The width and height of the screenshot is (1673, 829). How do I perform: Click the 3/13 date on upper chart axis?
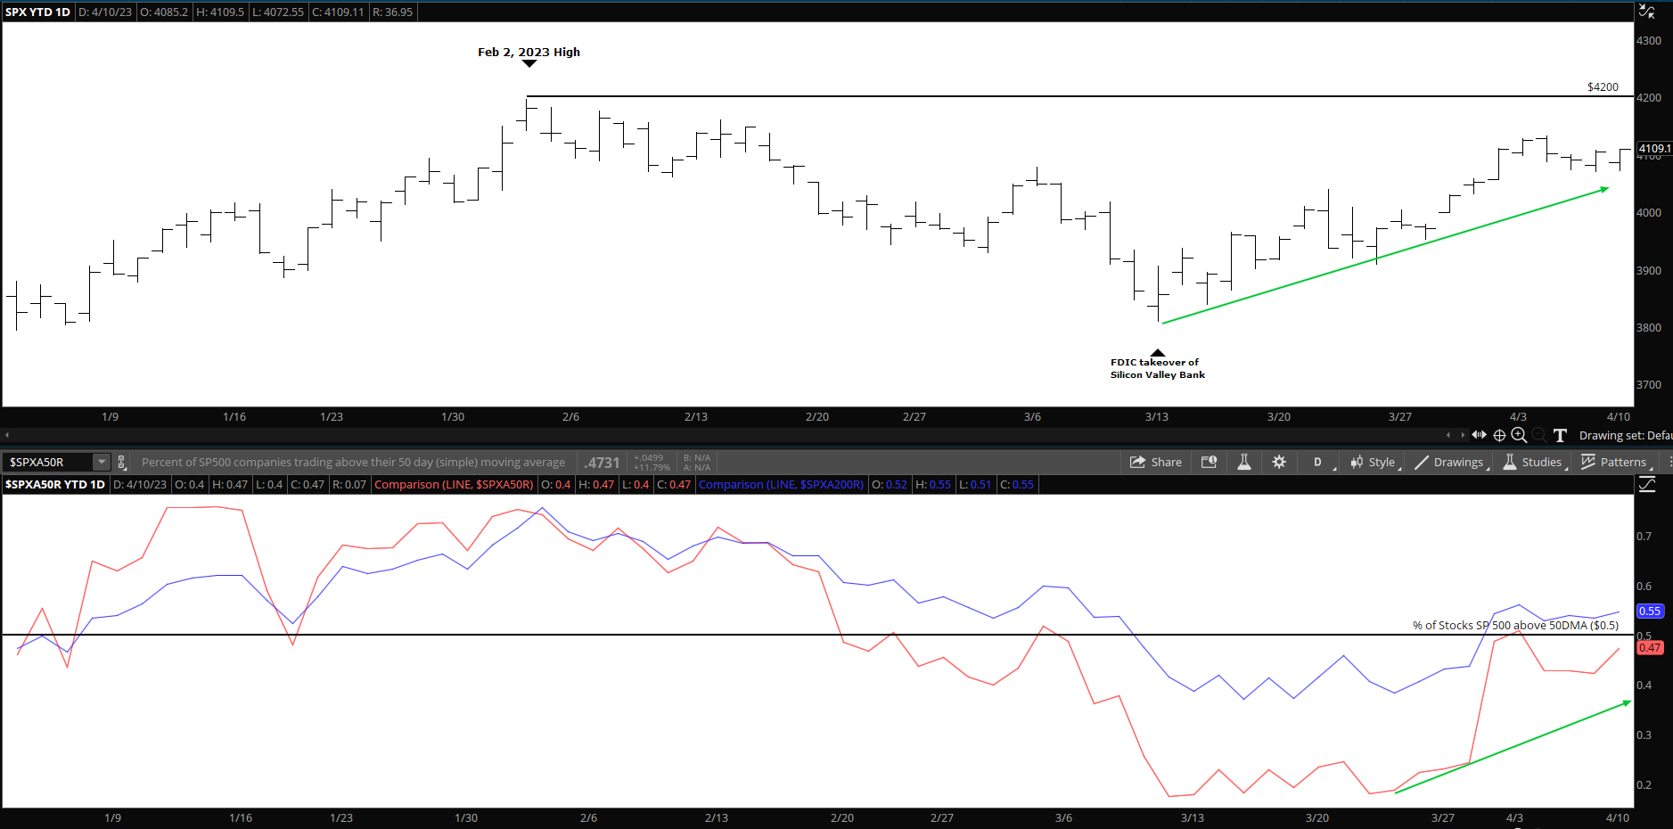[1157, 416]
